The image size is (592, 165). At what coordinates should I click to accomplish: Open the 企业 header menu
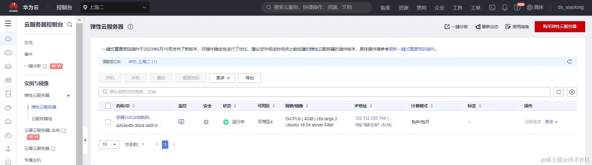[x=439, y=8]
